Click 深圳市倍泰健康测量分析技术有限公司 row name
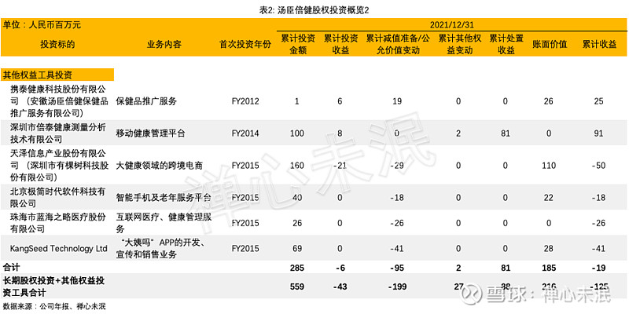 coord(58,133)
